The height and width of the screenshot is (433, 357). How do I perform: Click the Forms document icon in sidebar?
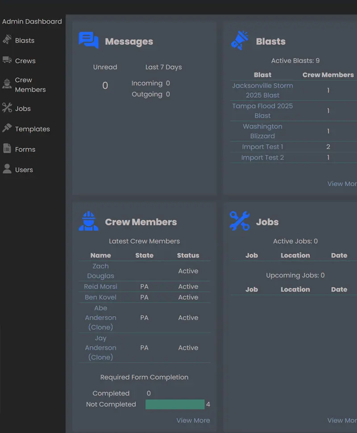click(x=7, y=148)
